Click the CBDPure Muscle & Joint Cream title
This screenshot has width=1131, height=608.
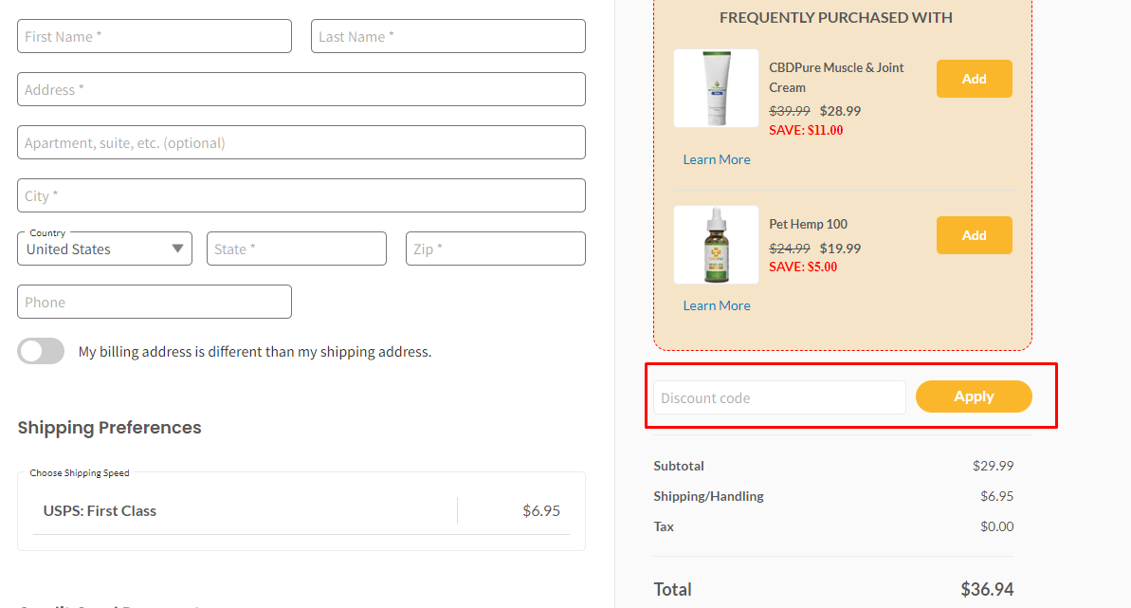coord(836,77)
